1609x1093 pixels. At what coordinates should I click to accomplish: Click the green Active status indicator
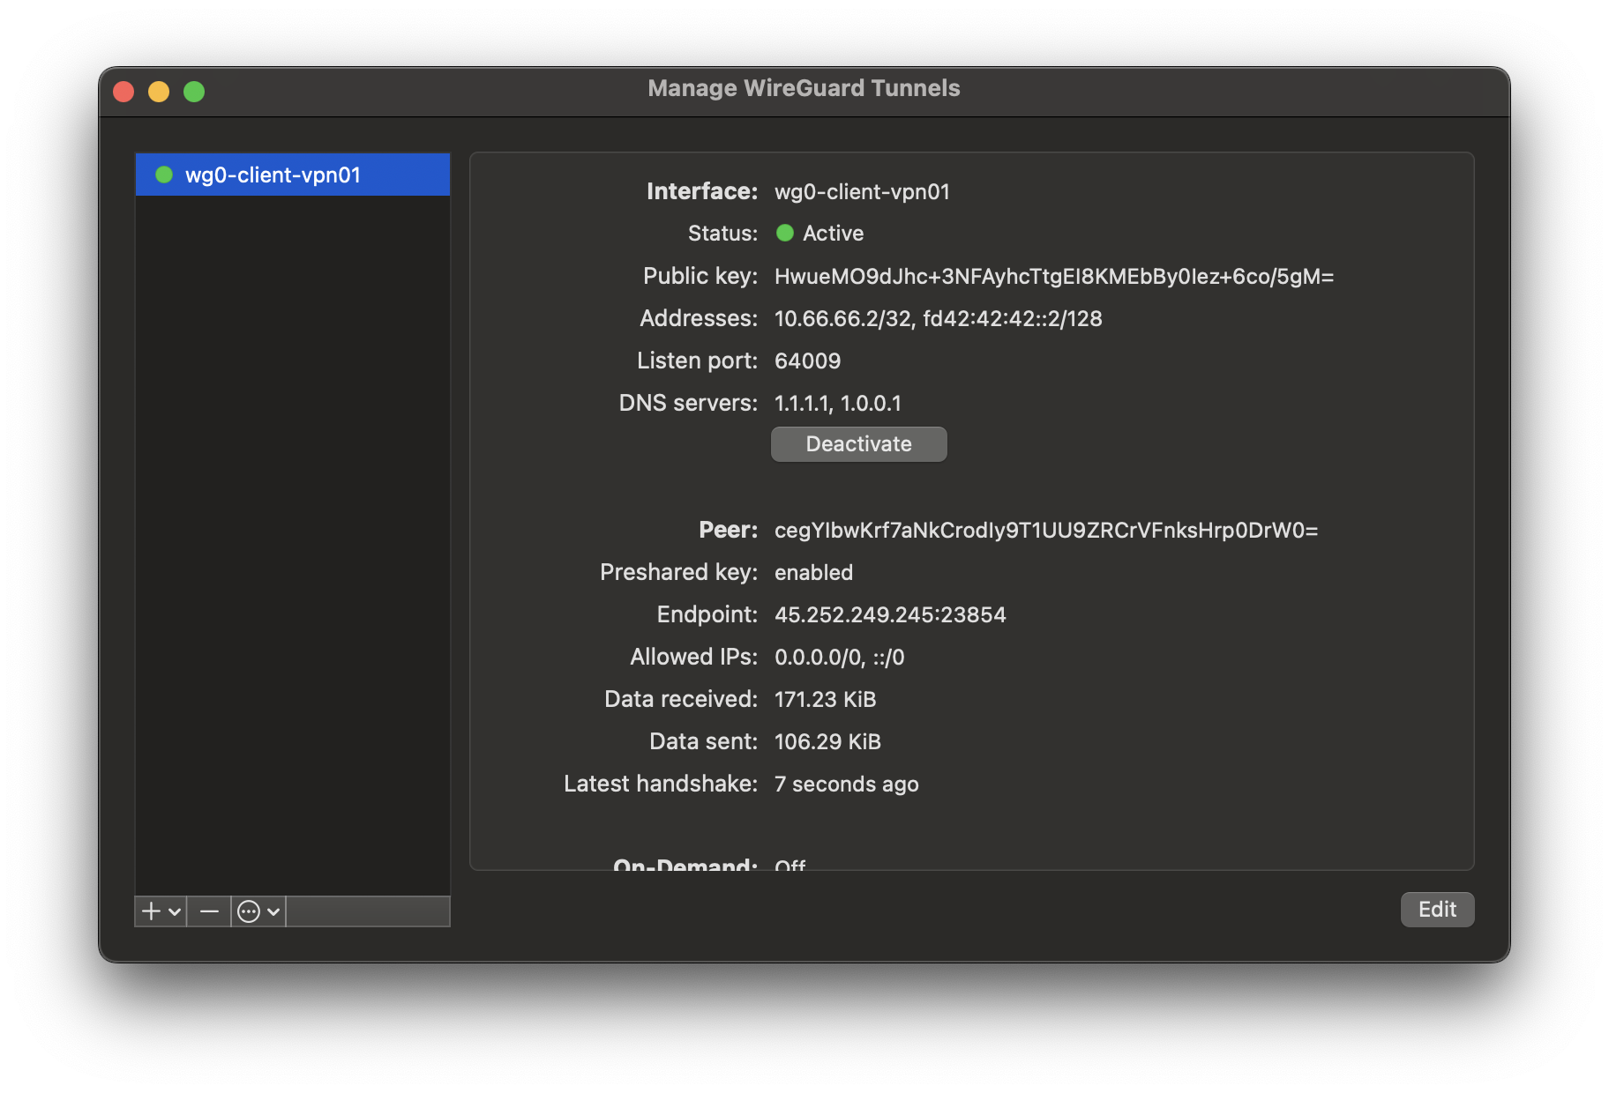pyautogui.click(x=784, y=233)
